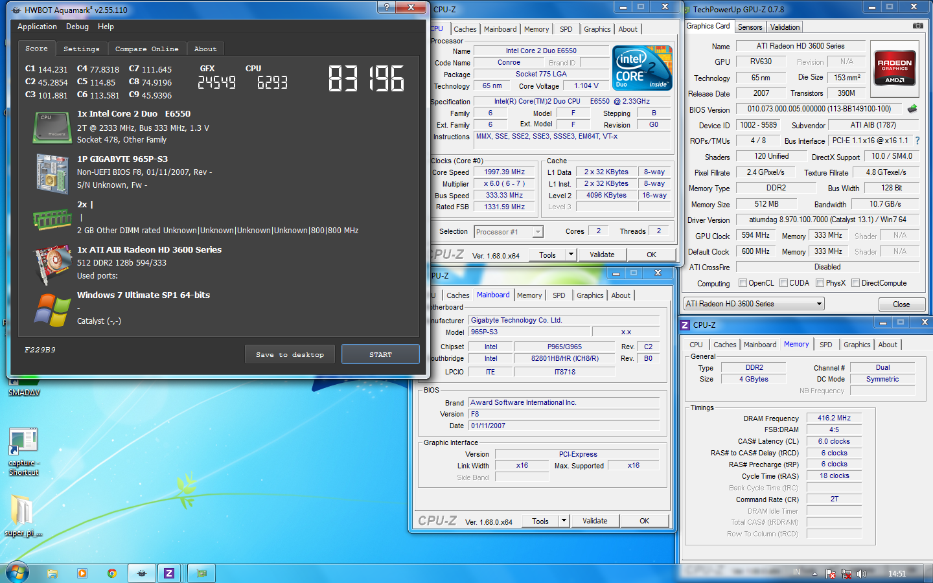Click the BIOS save chip icon in GPU-Z
Image resolution: width=933 pixels, height=583 pixels.
click(912, 109)
